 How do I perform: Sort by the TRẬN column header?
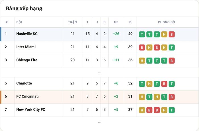click(72, 22)
